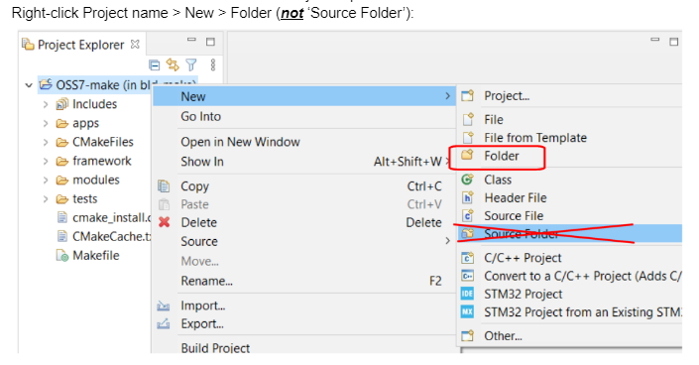This screenshot has height=365, width=699.
Task: Click the Collapse All icon in Project Explorer
Action: 155,65
